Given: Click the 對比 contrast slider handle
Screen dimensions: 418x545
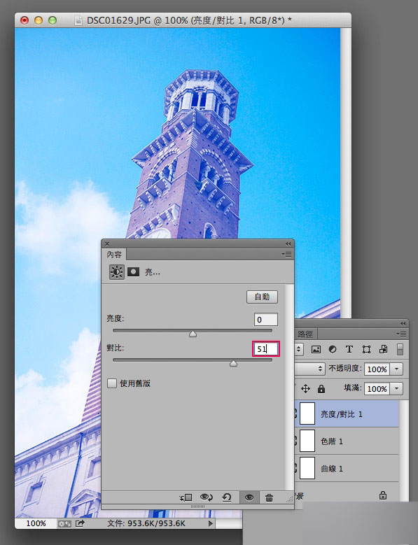Looking at the screenshot, I should pyautogui.click(x=233, y=364).
